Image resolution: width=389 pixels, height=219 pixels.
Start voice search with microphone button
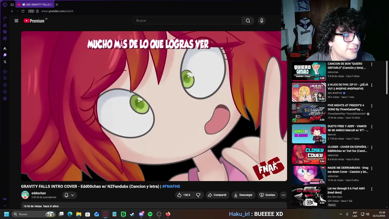(262, 21)
